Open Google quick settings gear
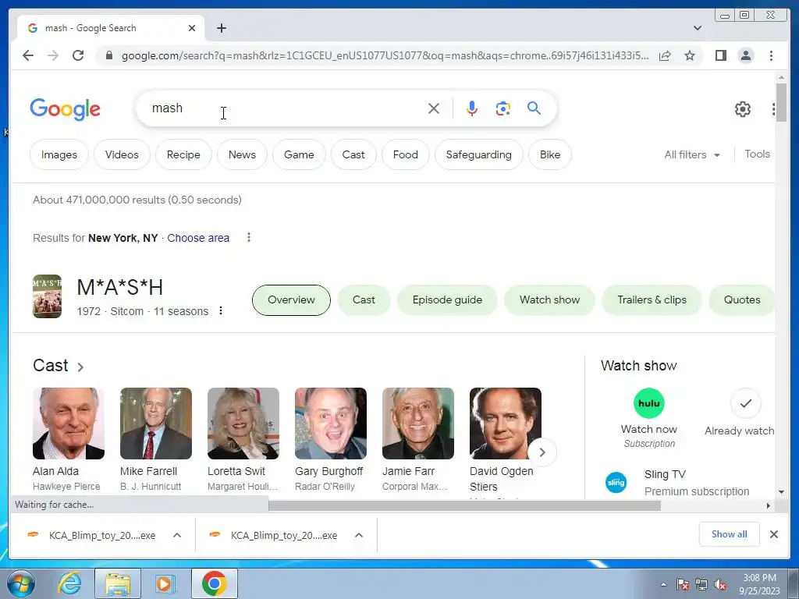 (743, 108)
